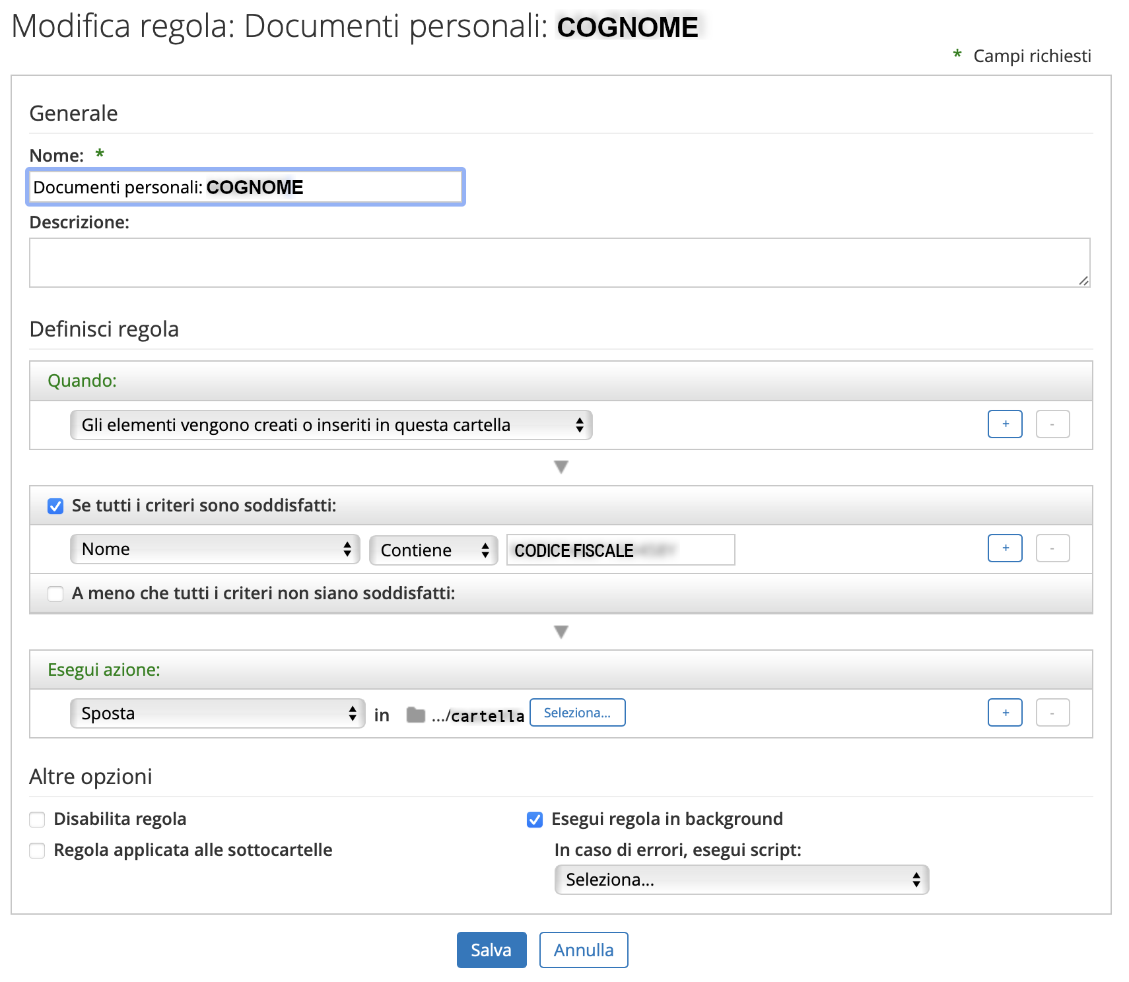Click the destination folder icon

tap(415, 715)
